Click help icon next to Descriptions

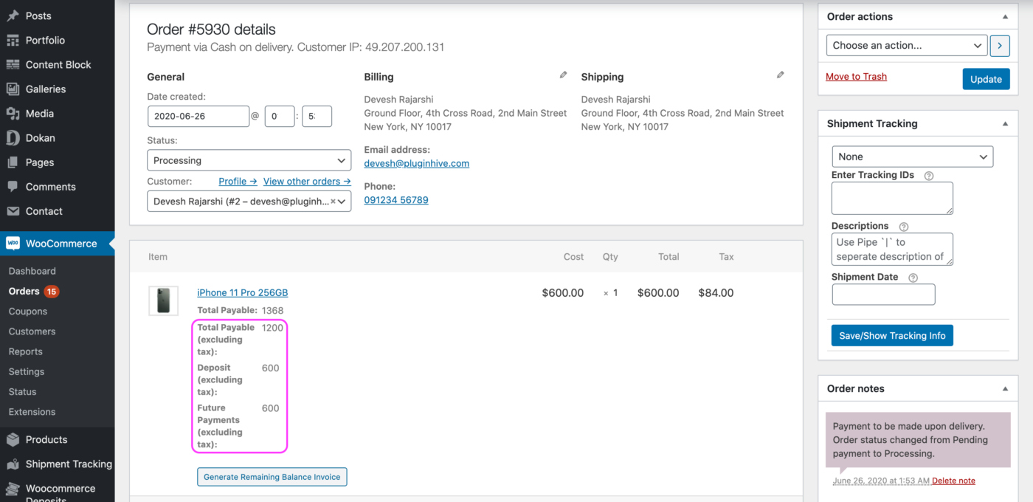click(904, 227)
